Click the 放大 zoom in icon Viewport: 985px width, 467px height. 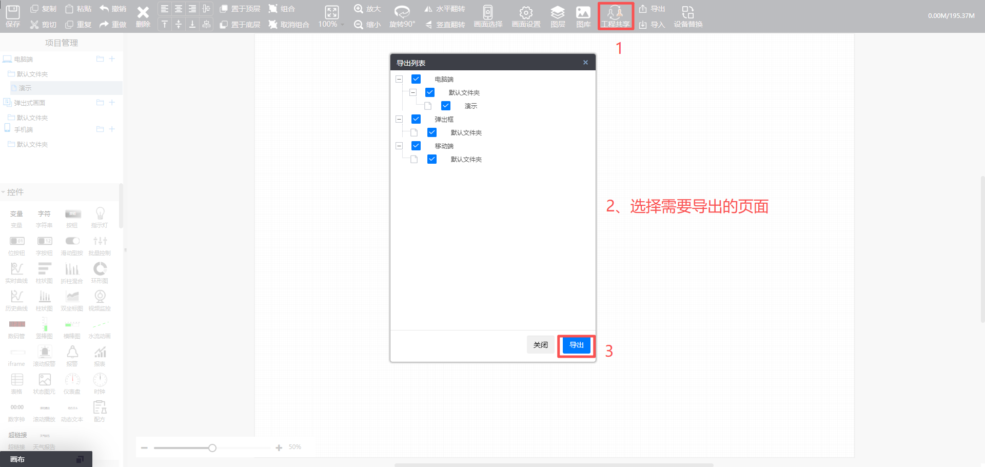(359, 9)
